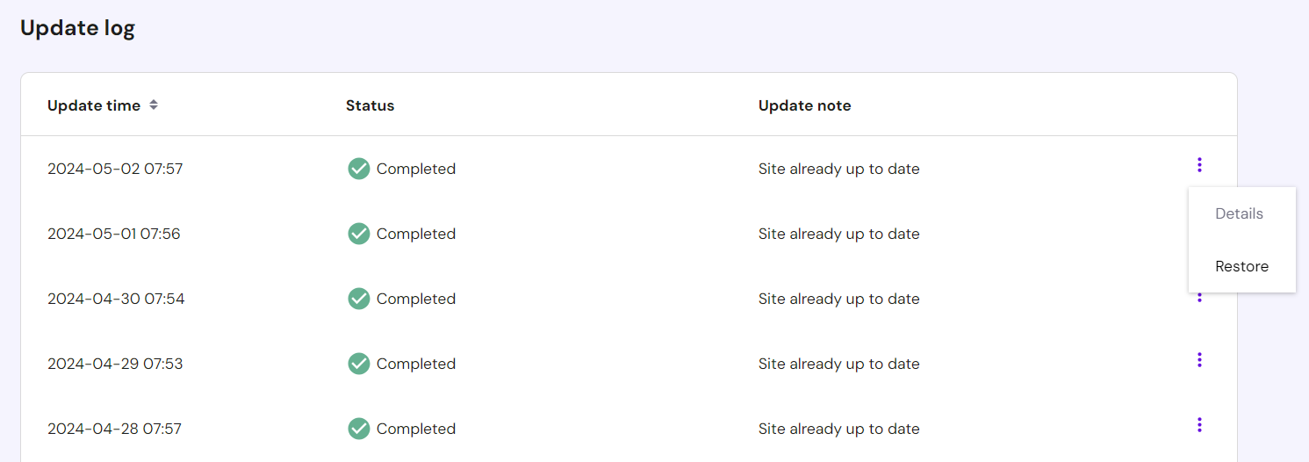Choose Details from the row menu
The height and width of the screenshot is (462, 1309).
coord(1239,213)
